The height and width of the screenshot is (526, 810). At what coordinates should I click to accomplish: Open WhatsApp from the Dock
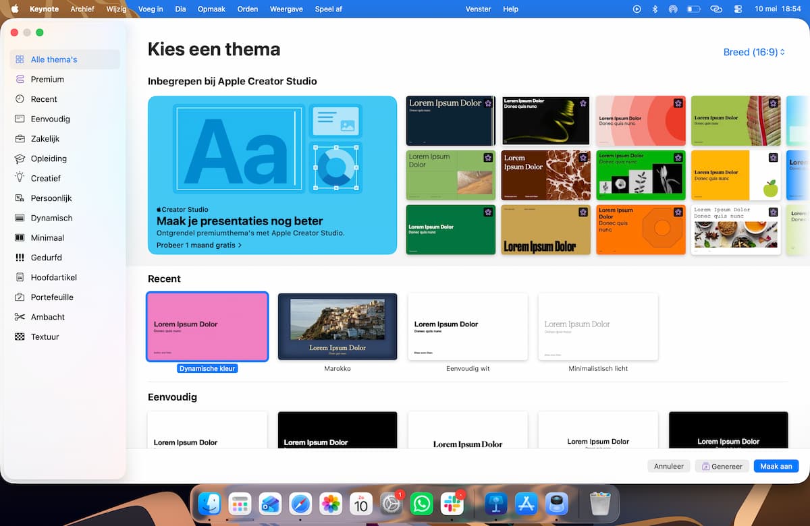tap(422, 504)
